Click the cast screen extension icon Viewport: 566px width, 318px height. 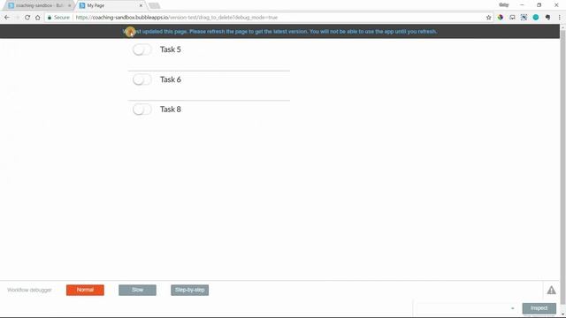point(512,18)
